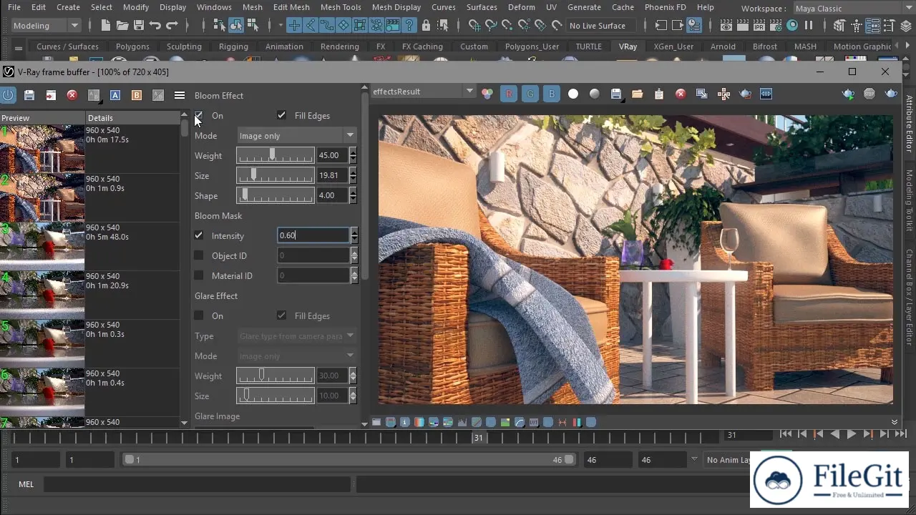Click the Maya new scene icon
916x515 pixels.
(106, 26)
